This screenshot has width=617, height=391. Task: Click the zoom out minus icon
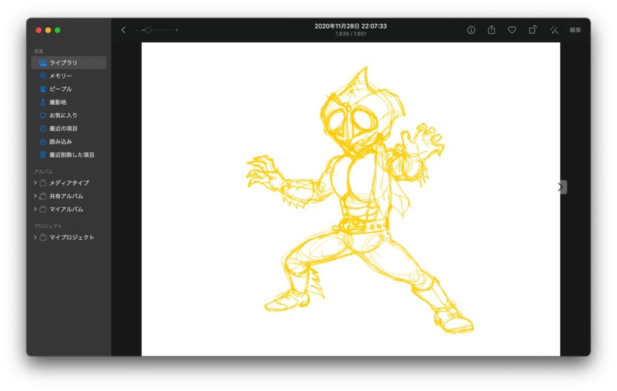(136, 30)
